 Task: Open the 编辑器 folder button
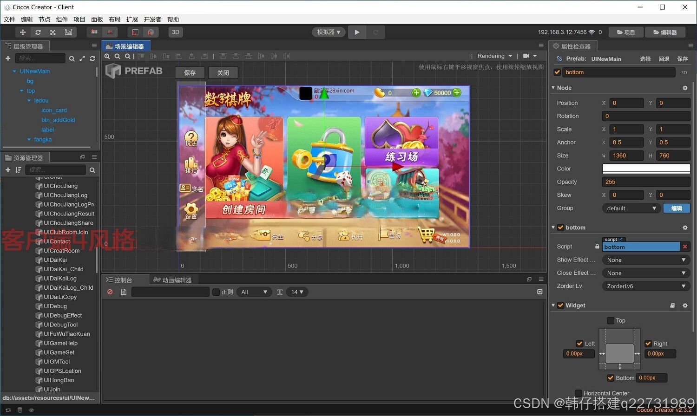click(665, 32)
